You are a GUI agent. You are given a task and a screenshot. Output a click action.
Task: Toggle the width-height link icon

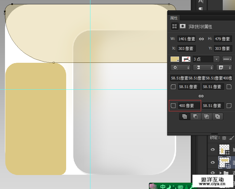(201, 39)
